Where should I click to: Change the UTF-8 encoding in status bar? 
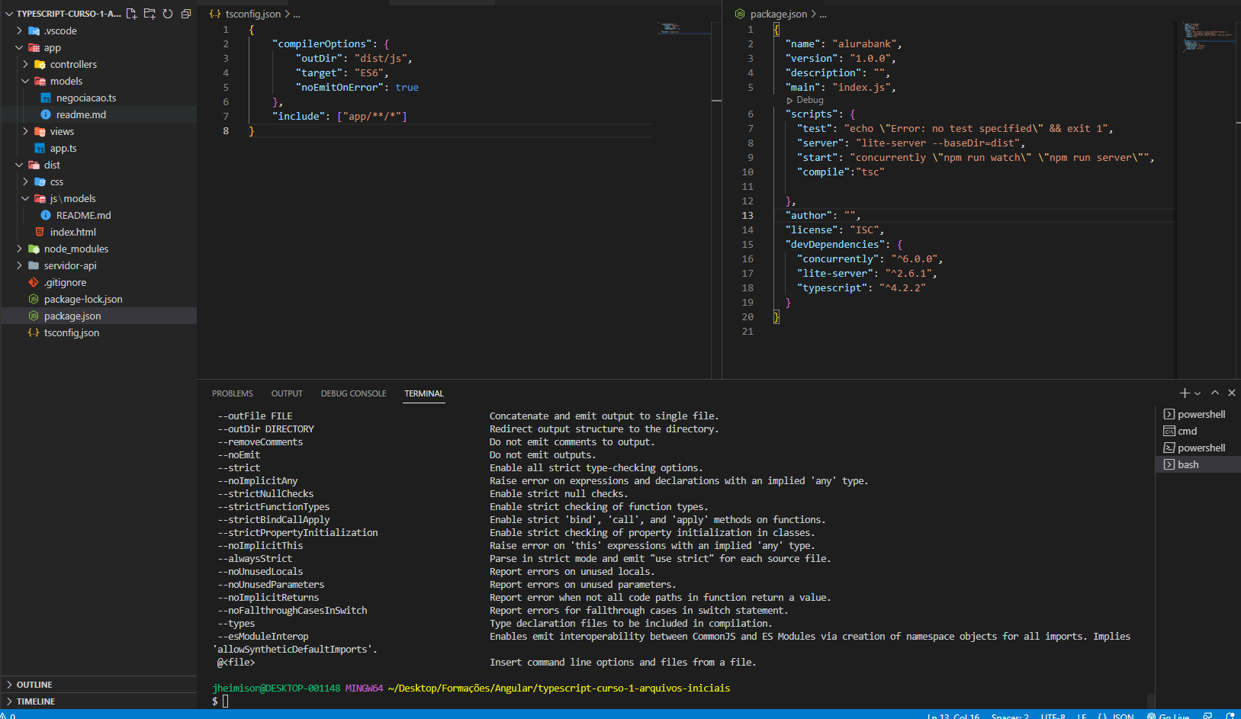point(1053,716)
